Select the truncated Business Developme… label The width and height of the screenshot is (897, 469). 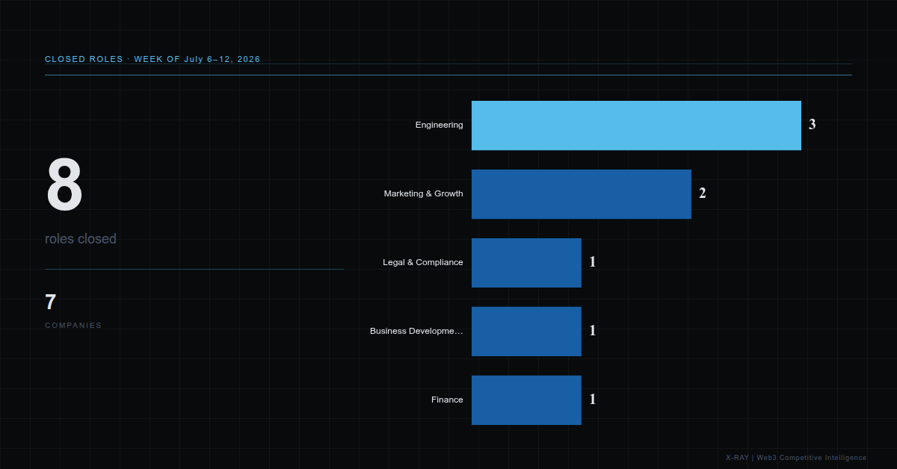[416, 331]
